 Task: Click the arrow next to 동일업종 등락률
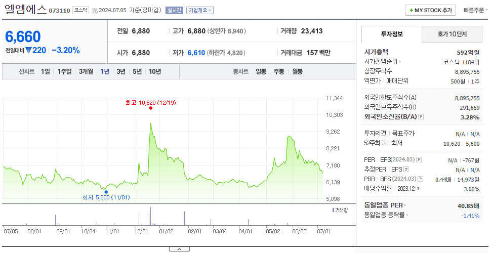[x=407, y=215]
